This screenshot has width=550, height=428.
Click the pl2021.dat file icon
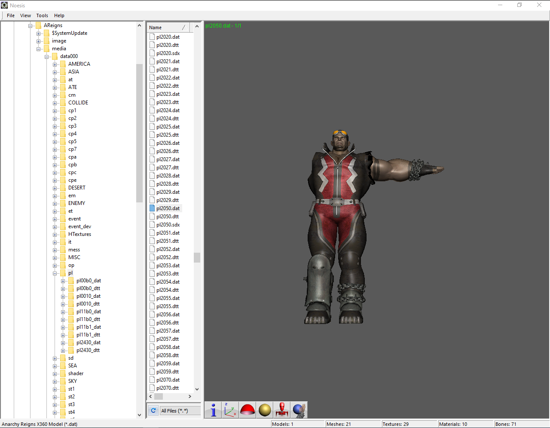(152, 61)
